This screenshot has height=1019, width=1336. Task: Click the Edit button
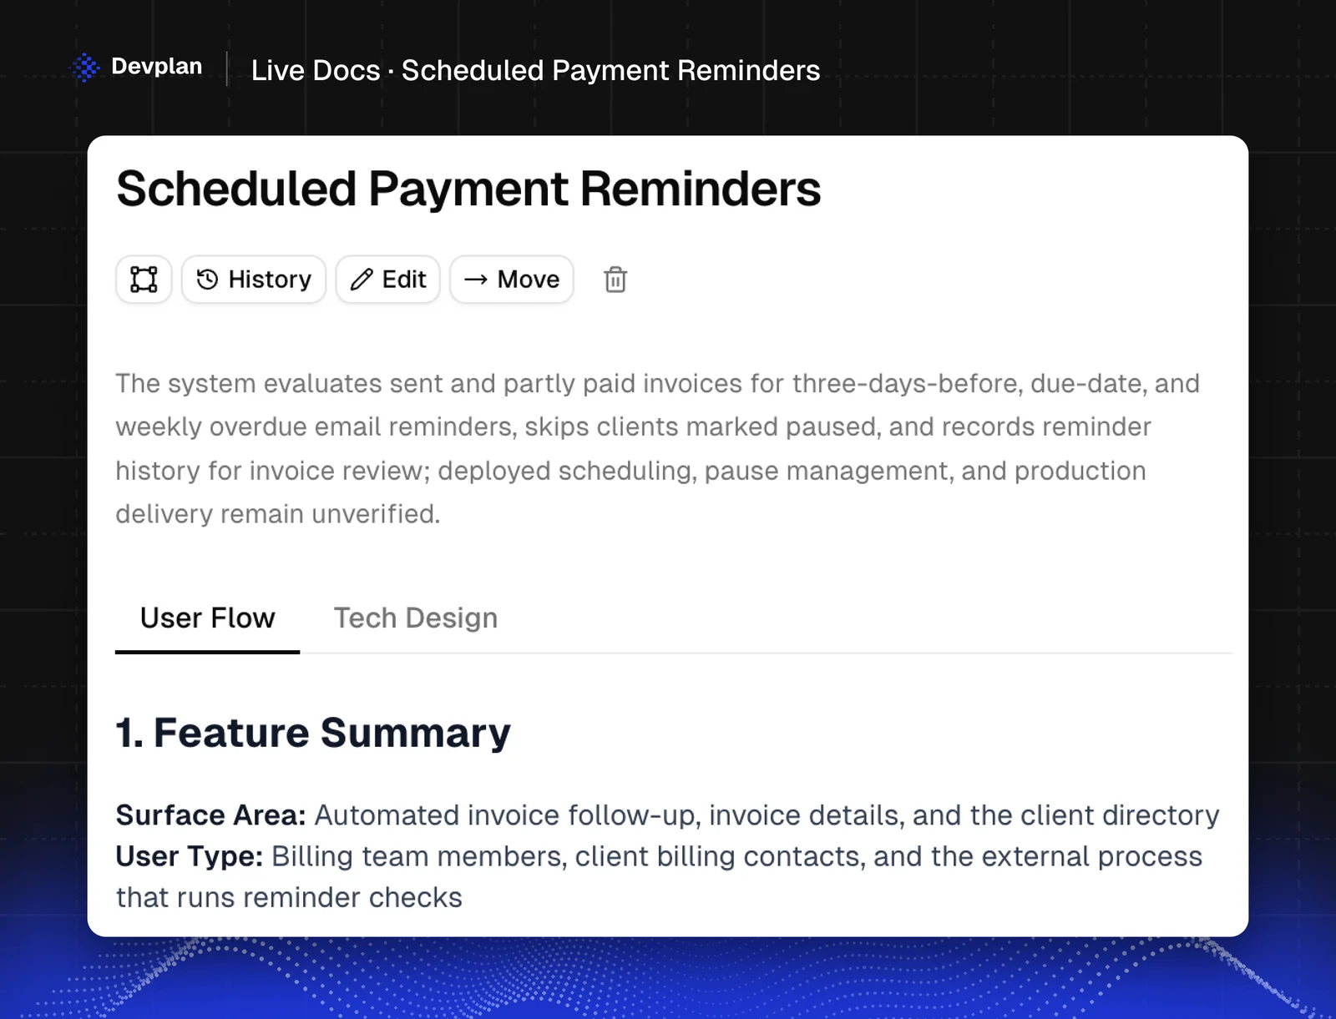click(388, 280)
